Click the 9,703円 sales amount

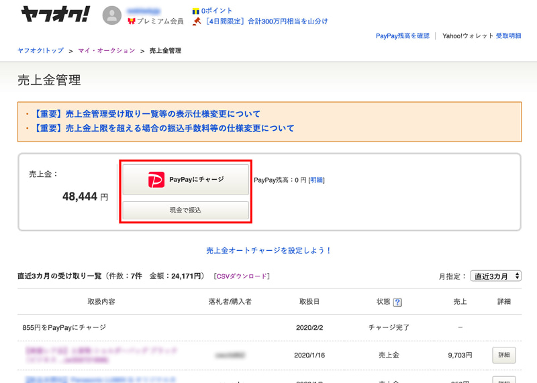(460, 355)
